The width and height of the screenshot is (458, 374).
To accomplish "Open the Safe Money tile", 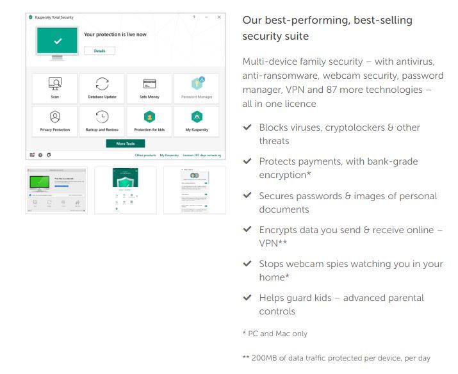I will [149, 88].
